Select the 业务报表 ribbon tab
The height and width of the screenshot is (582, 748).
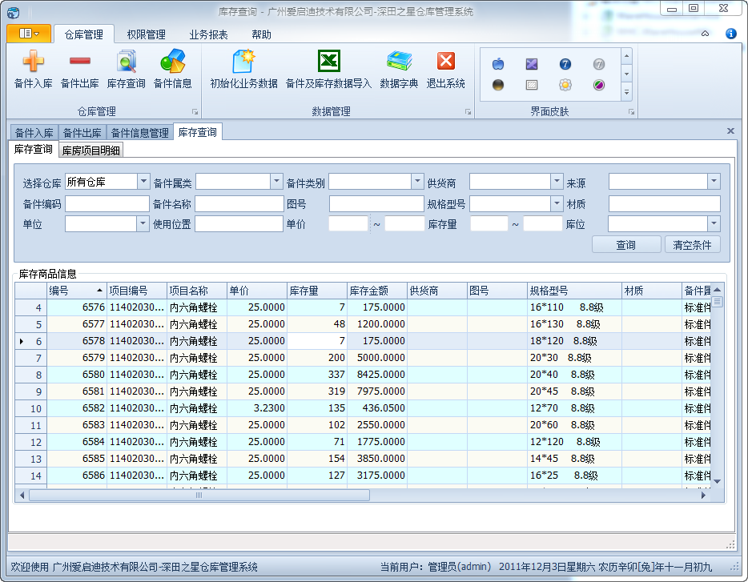tap(208, 34)
